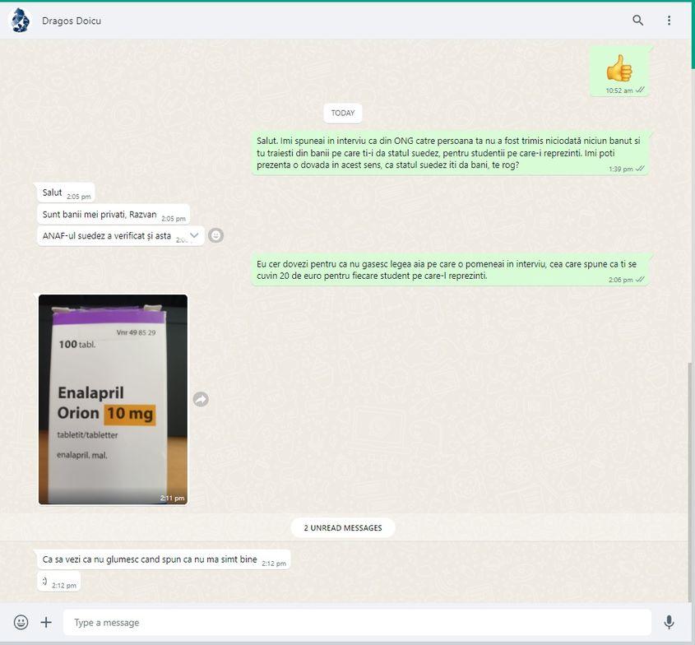
Task: Click the 2 UNREAD MESSAGES divider
Action: (x=343, y=527)
